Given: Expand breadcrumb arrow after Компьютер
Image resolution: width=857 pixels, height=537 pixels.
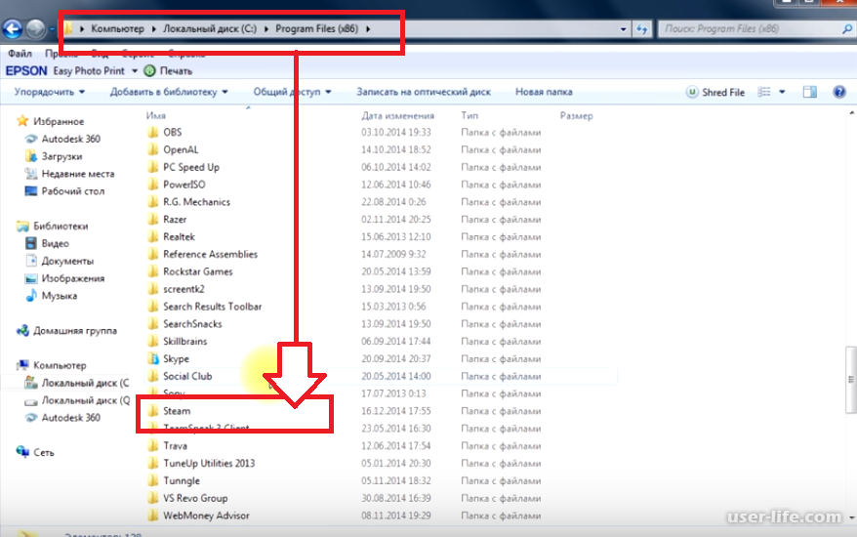Looking at the screenshot, I should pos(153,29).
